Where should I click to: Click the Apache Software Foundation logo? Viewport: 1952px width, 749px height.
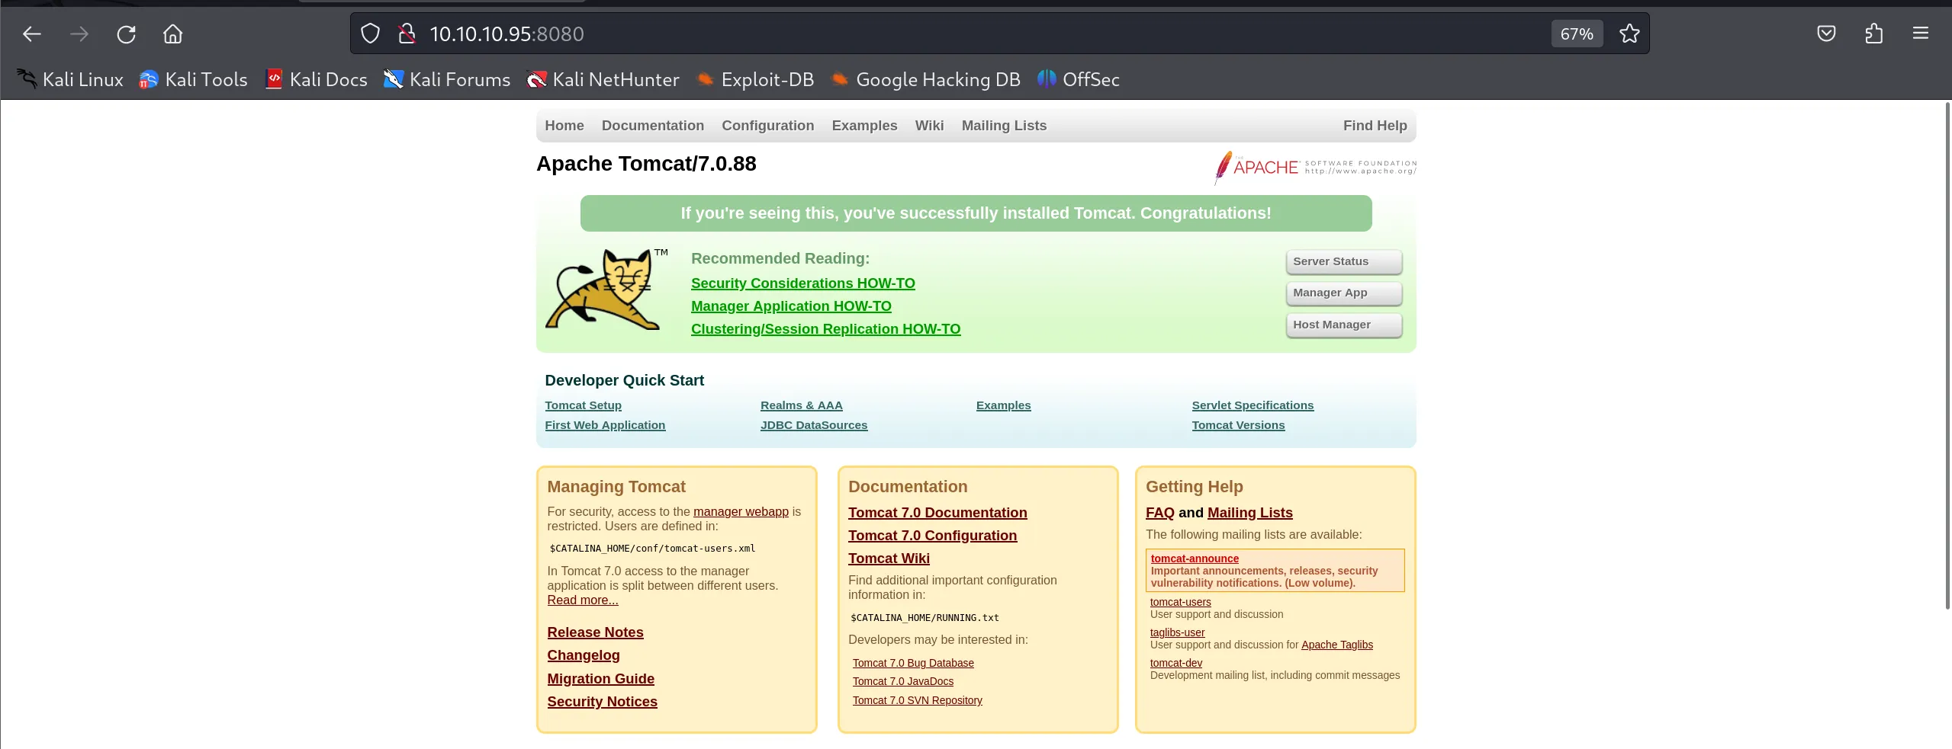point(1315,167)
